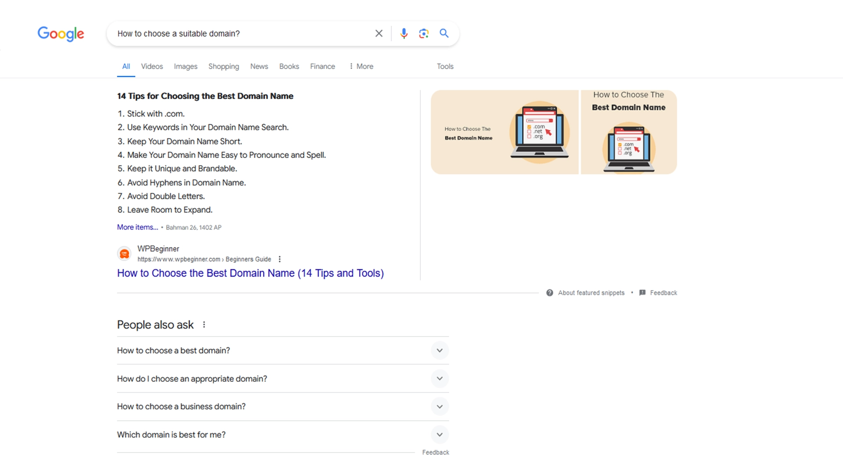
Task: Open the 'About featured snippets' link
Action: [591, 293]
